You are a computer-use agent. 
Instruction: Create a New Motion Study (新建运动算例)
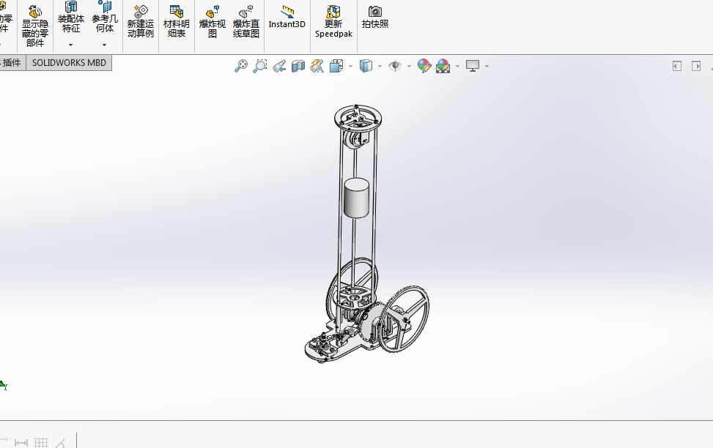coord(141,22)
